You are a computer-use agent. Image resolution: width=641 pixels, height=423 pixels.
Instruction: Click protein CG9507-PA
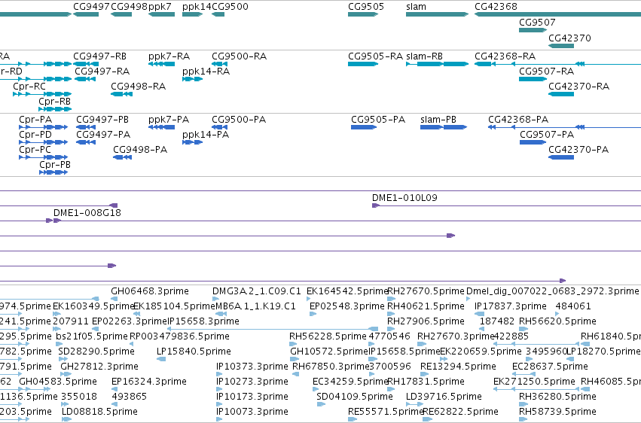pyautogui.click(x=547, y=135)
